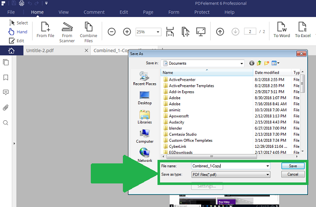Jump to Libraries location
This screenshot has height=207, width=316.
(x=144, y=117)
